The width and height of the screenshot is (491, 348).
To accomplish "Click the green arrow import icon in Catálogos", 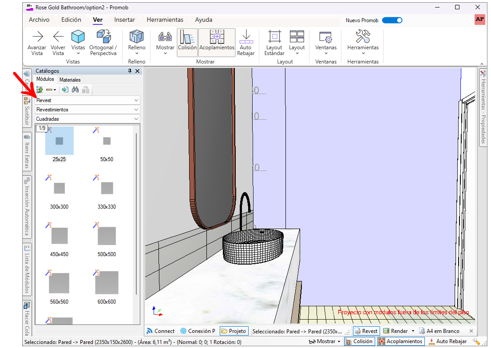I will (x=65, y=90).
